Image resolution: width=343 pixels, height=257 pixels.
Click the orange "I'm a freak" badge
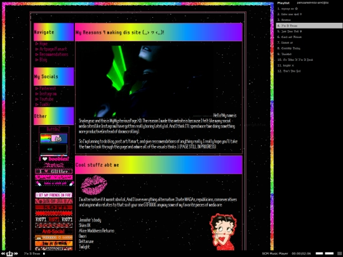coord(54,243)
